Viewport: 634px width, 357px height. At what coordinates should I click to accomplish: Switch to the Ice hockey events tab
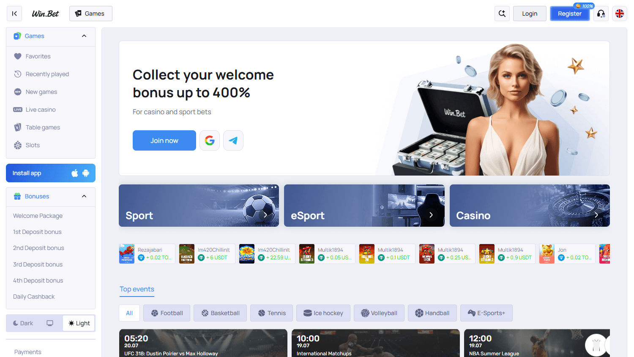tap(323, 313)
